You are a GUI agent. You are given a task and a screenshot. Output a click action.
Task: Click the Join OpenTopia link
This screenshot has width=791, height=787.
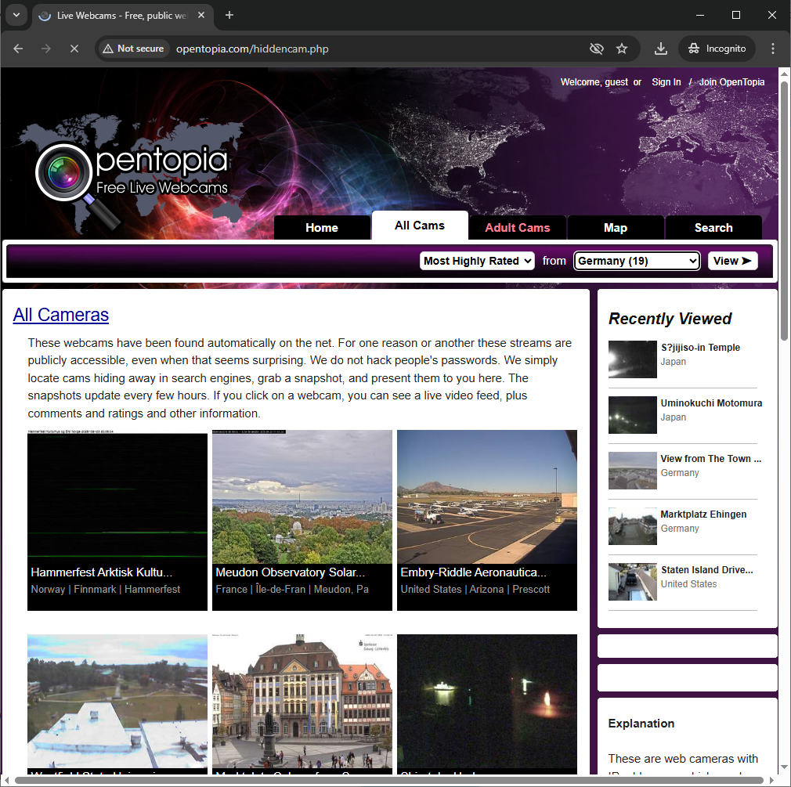tap(731, 81)
